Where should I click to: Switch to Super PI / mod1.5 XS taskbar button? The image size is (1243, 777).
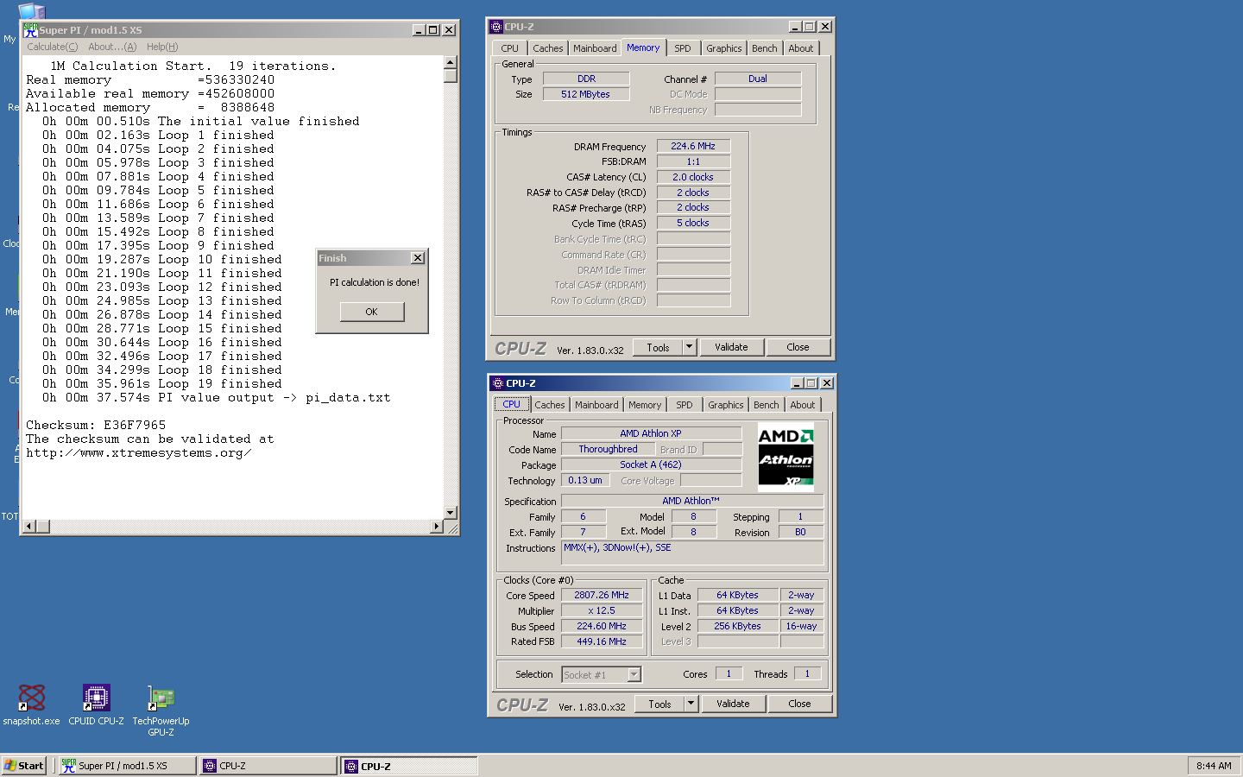click(127, 766)
